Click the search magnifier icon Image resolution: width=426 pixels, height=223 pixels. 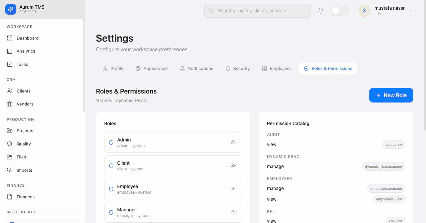[x=211, y=11]
